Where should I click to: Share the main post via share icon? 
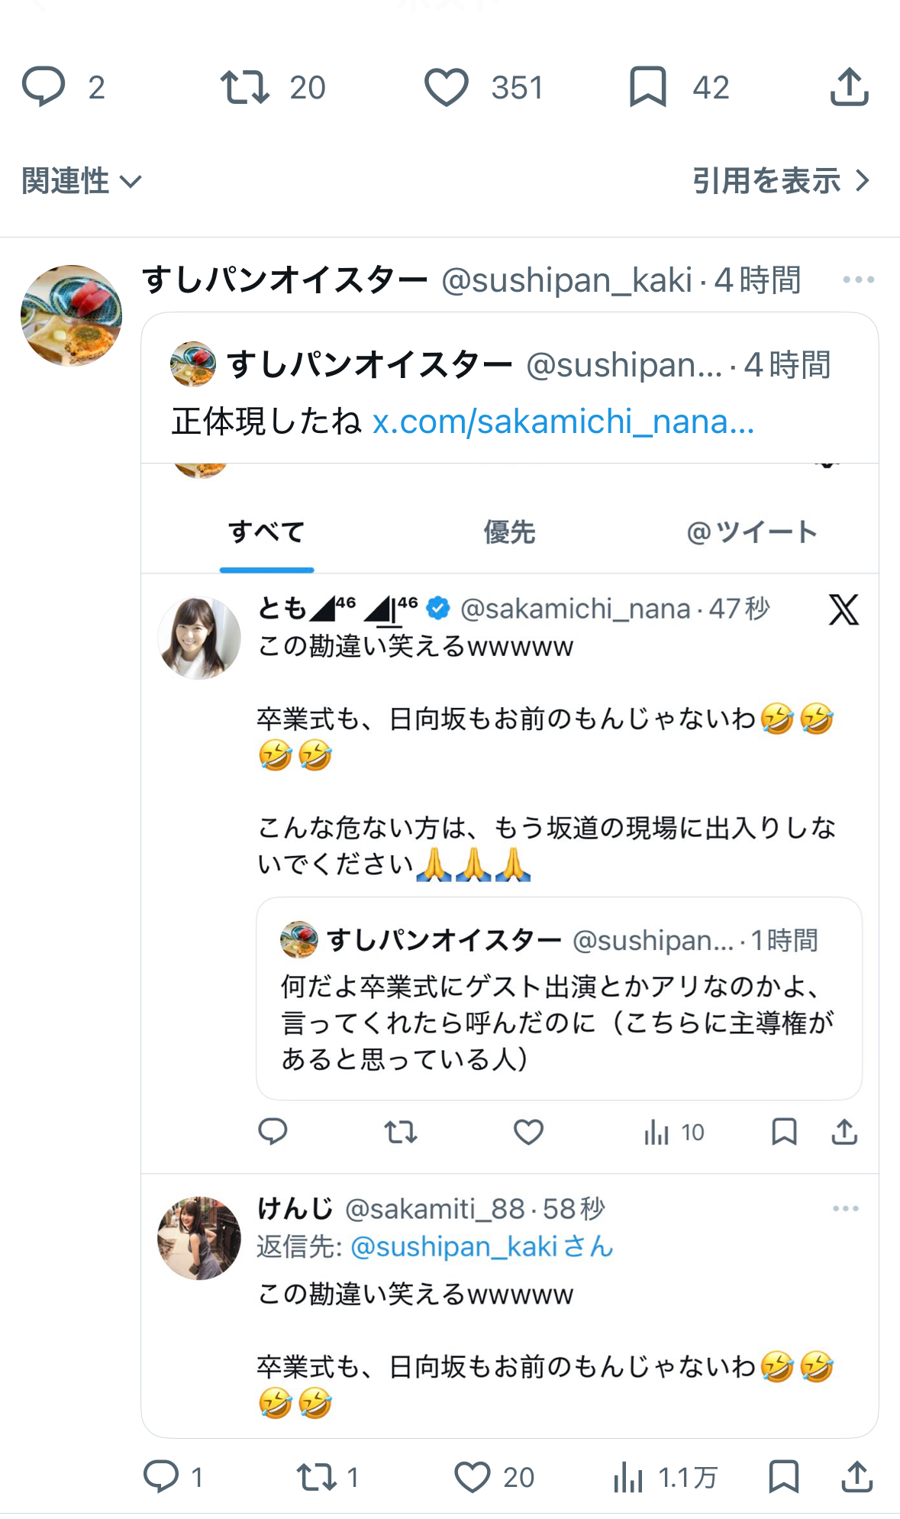pyautogui.click(x=849, y=86)
